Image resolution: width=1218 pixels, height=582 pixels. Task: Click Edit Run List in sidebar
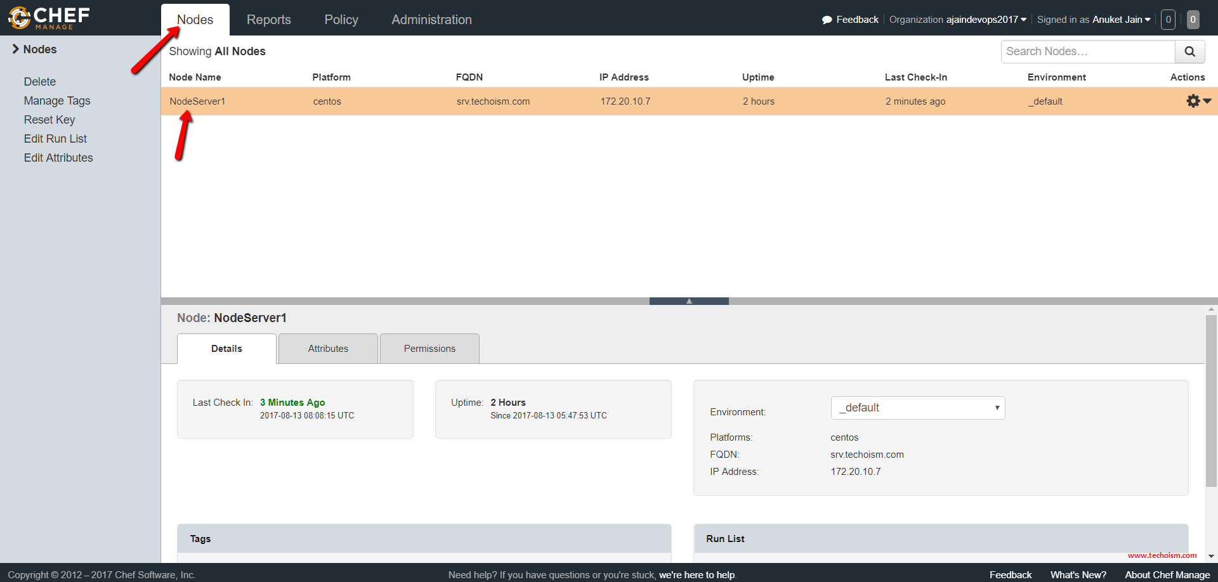click(55, 139)
